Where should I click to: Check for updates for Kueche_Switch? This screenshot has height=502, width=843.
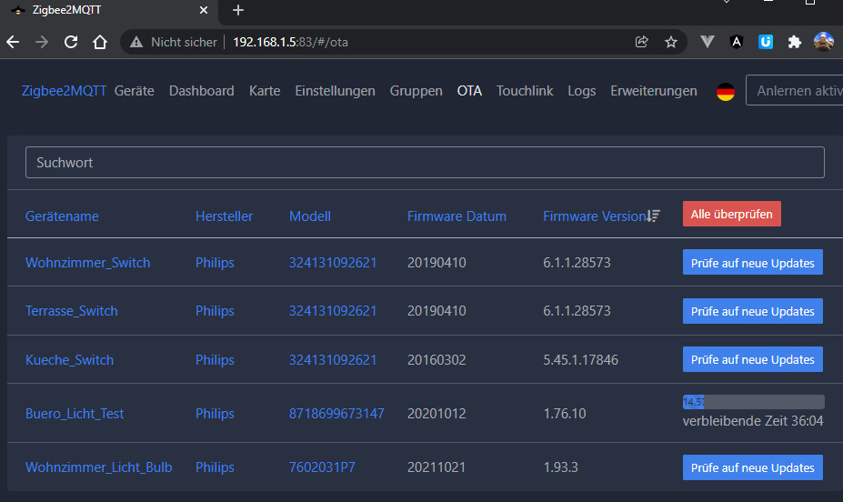752,359
